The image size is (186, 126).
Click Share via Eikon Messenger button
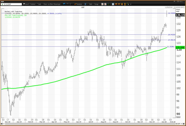52,4
